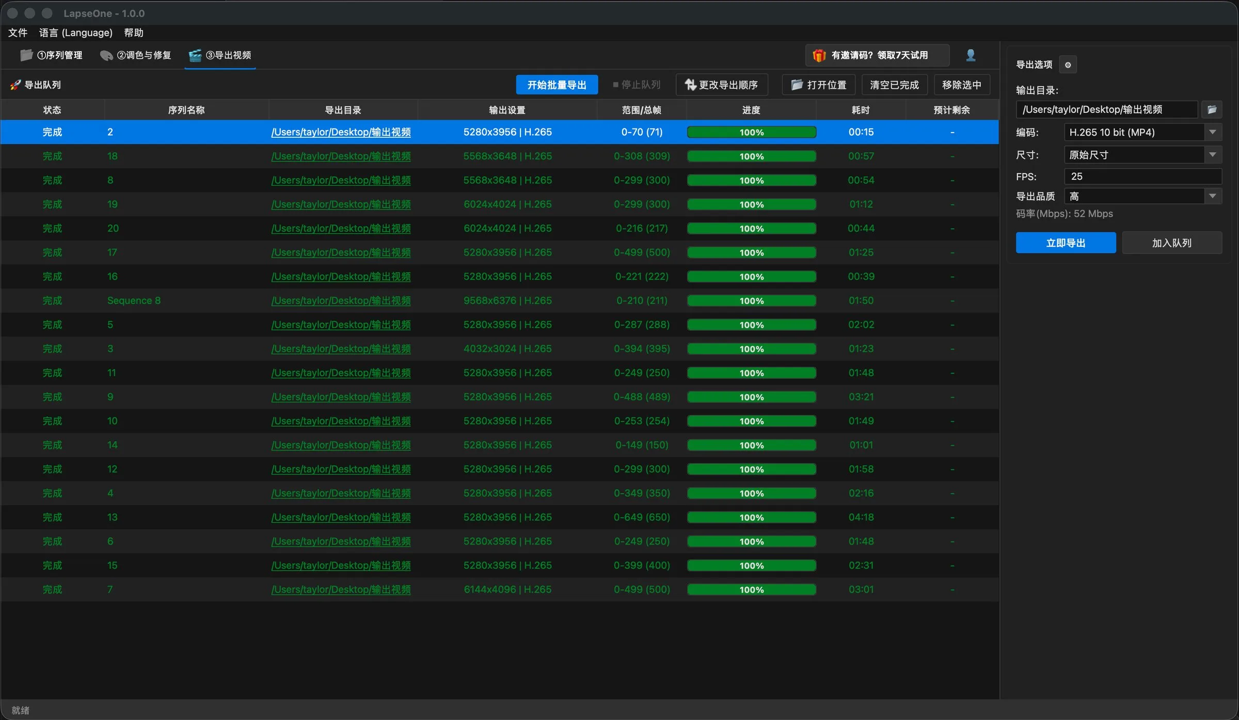Click 清空已完成 button

point(895,85)
